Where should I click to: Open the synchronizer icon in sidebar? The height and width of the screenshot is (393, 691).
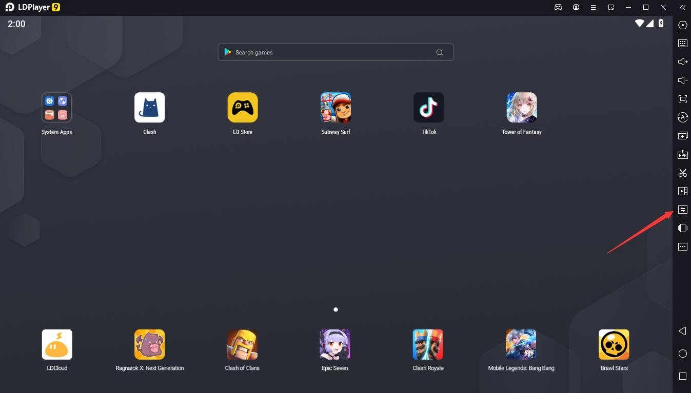(683, 210)
